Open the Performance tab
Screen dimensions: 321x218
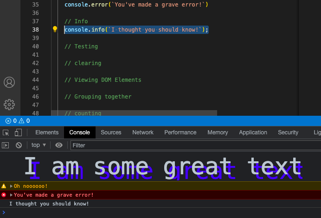tap(180, 132)
